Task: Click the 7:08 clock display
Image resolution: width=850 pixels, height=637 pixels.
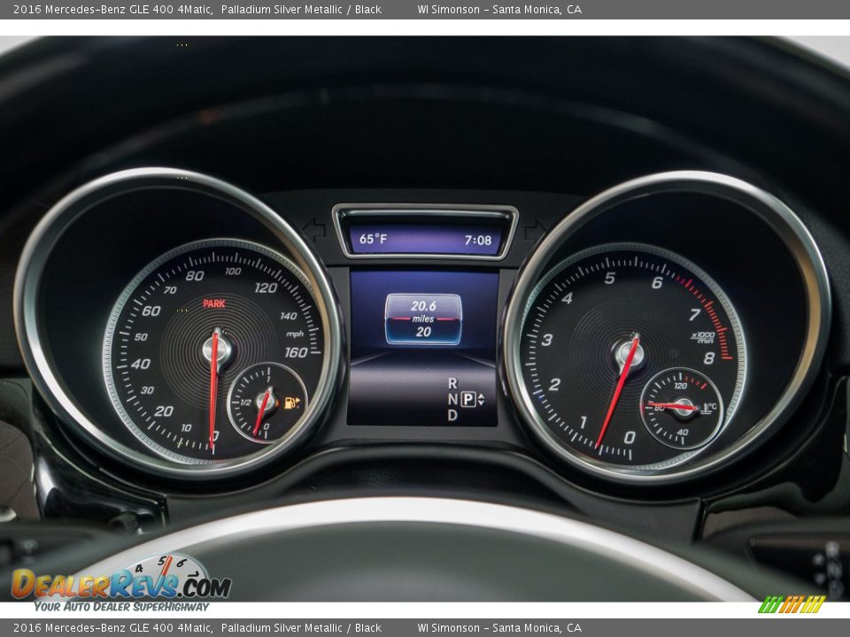Action: pyautogui.click(x=477, y=240)
